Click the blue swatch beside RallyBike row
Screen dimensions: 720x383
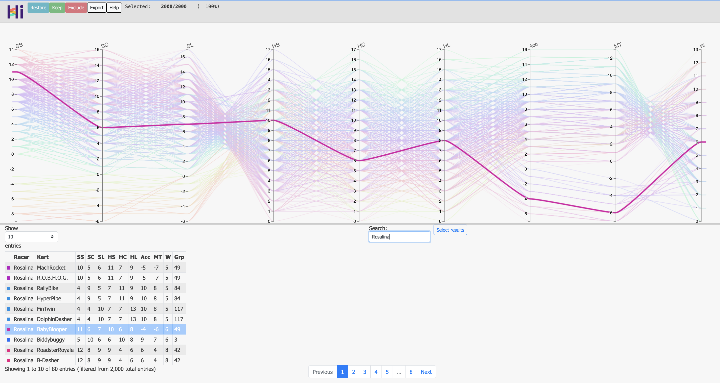click(x=9, y=288)
